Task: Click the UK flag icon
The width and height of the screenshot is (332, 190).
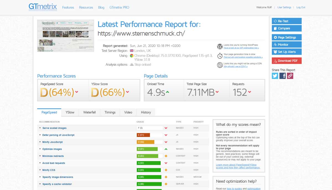Action: tap(132, 51)
